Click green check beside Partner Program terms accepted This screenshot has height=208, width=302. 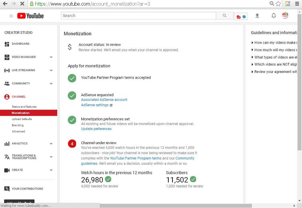tap(72, 78)
